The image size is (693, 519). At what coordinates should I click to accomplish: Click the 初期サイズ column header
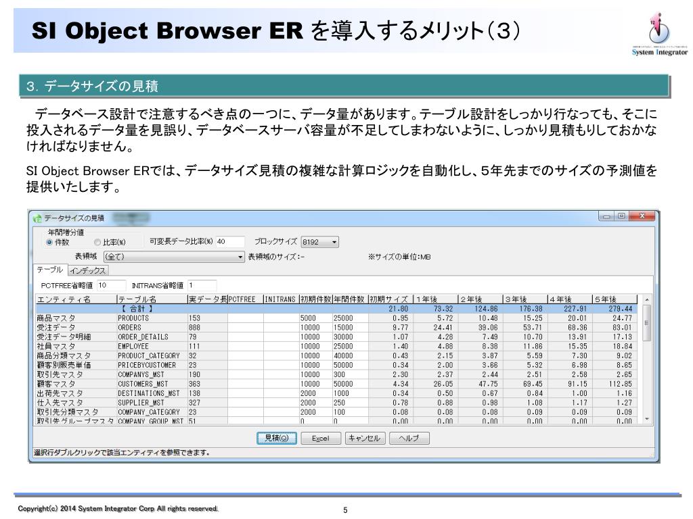point(390,299)
